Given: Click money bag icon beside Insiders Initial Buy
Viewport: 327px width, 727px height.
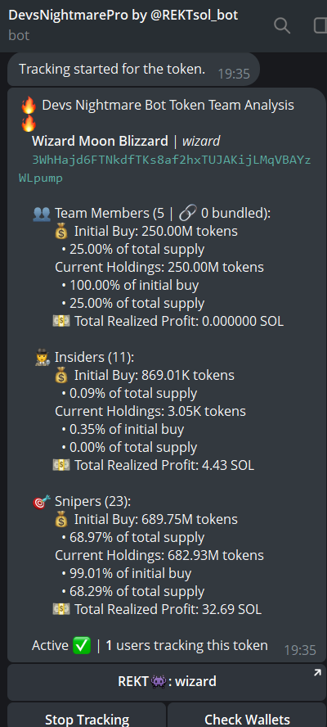Looking at the screenshot, I should pos(61,376).
